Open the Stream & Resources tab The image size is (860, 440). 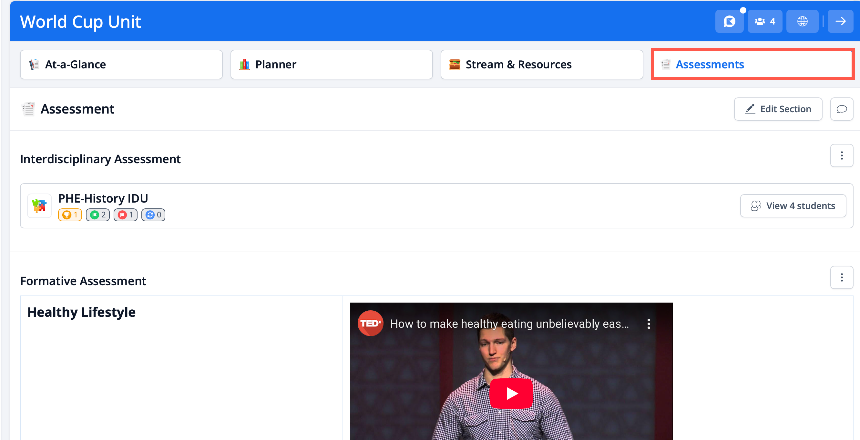pyautogui.click(x=541, y=65)
